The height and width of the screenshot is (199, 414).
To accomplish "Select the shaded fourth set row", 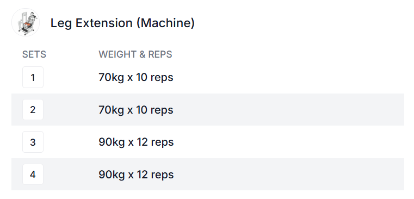I will [x=207, y=174].
